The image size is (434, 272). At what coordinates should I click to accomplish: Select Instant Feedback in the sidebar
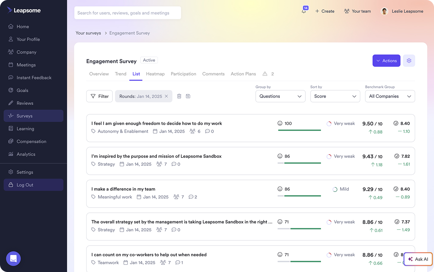pyautogui.click(x=34, y=77)
